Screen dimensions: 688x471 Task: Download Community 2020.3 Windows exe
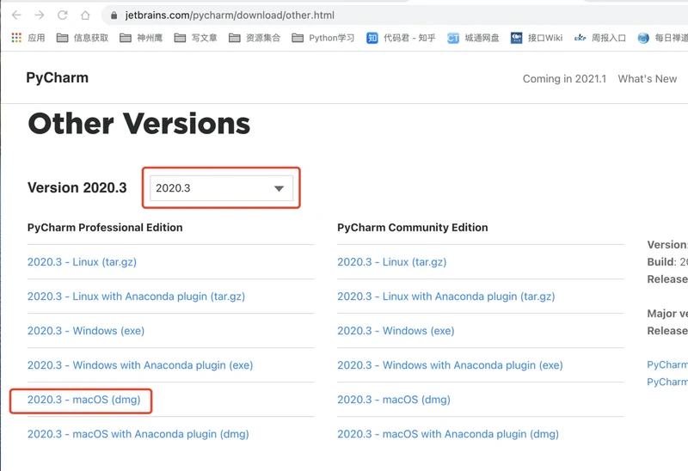(x=396, y=331)
